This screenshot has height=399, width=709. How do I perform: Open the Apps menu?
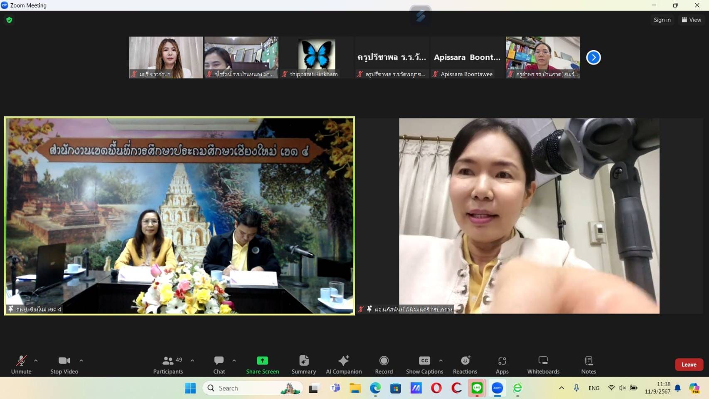pyautogui.click(x=502, y=365)
